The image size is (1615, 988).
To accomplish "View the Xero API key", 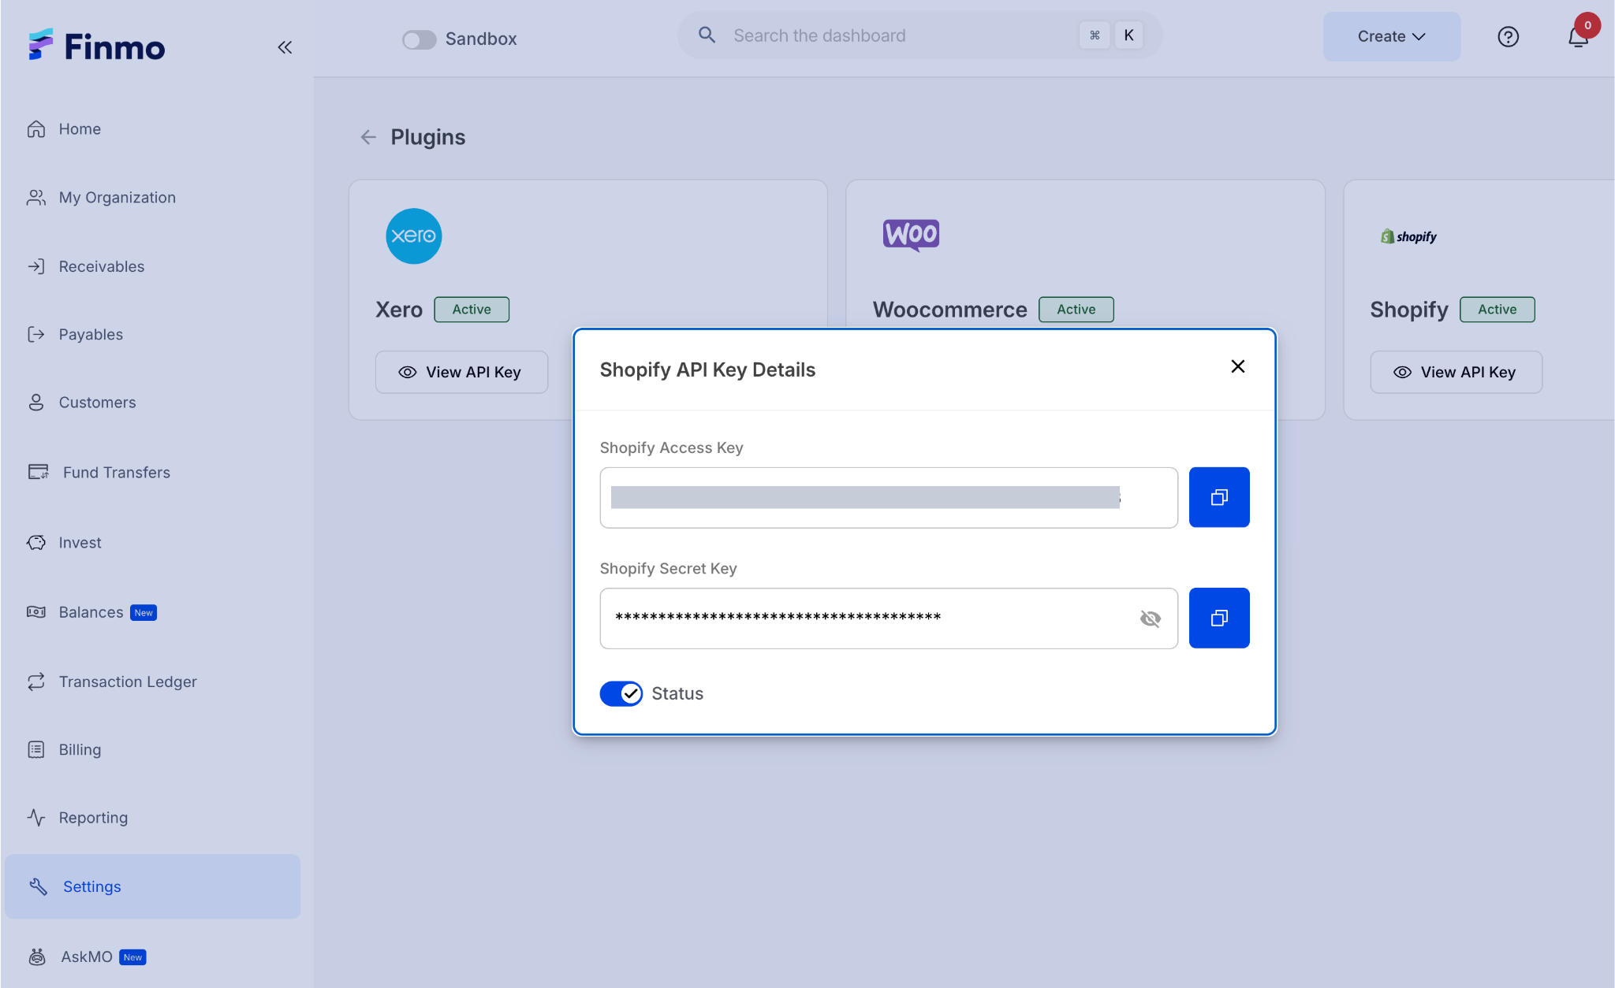I will coord(461,372).
